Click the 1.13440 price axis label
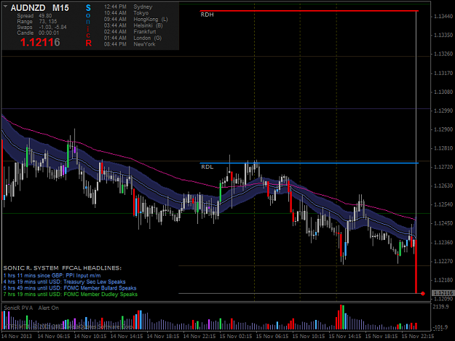Viewport: 455px width, 341px height. [x=443, y=17]
